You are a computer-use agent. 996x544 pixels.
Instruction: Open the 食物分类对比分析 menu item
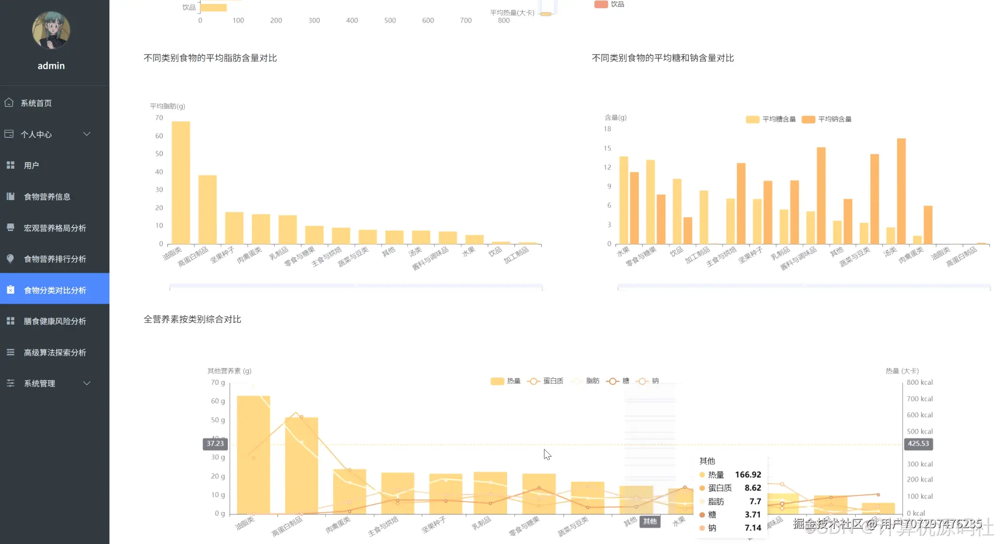[x=55, y=290]
